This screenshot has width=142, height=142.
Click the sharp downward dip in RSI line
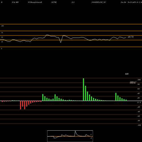pyautogui.click(x=61, y=42)
